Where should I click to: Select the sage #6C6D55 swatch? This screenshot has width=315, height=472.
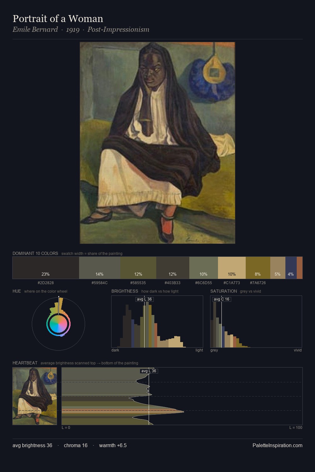(x=203, y=268)
